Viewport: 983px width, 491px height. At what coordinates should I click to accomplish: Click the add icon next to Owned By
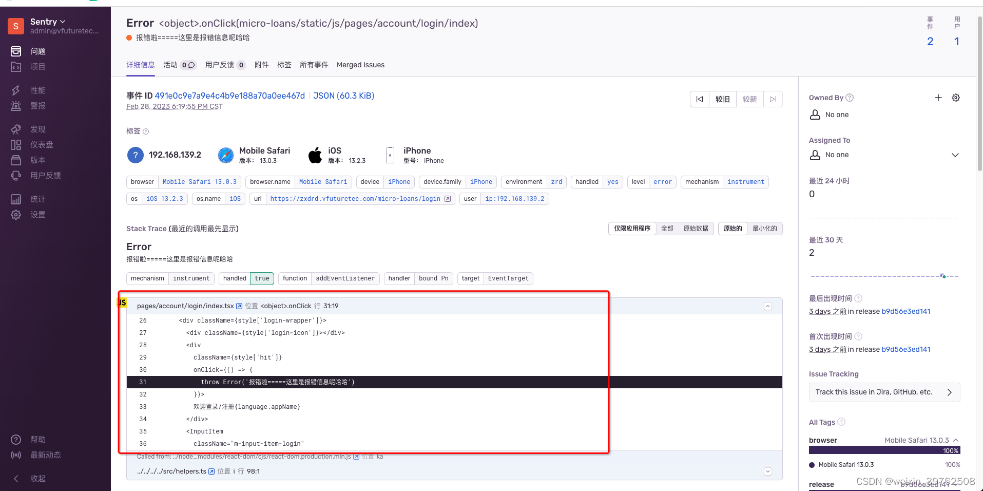[938, 98]
